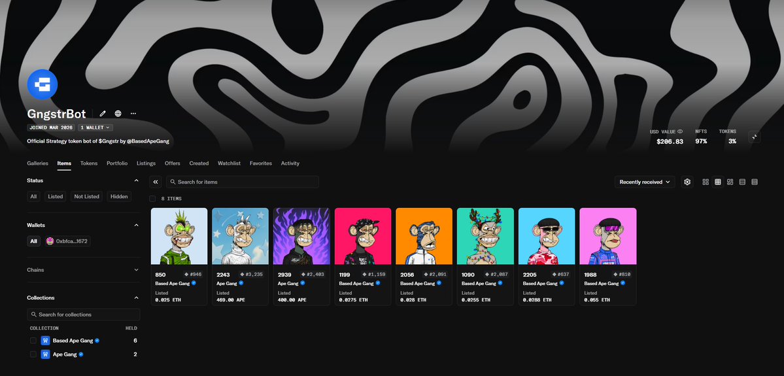Open NFT 850 thumbnail with green mohawk

pyautogui.click(x=179, y=236)
